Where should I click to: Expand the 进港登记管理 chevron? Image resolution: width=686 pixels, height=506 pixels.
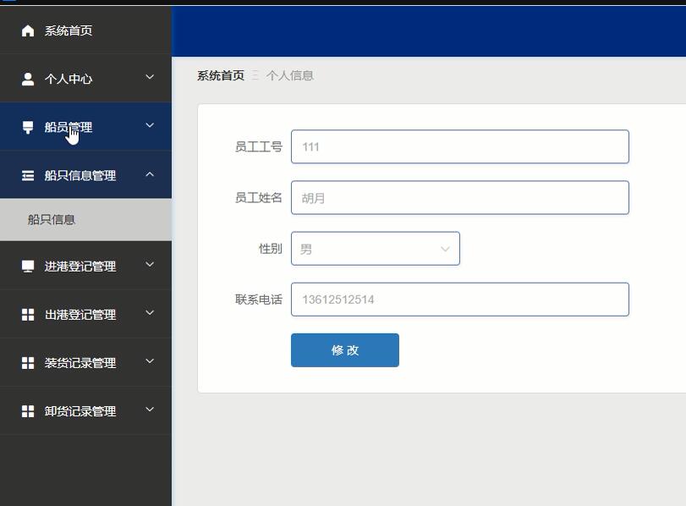[150, 264]
